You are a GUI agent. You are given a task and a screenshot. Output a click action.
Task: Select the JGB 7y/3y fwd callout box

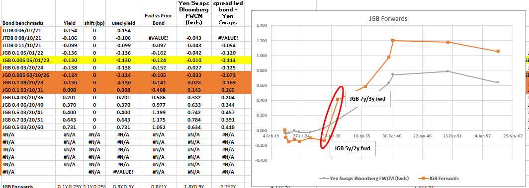coord(368,99)
